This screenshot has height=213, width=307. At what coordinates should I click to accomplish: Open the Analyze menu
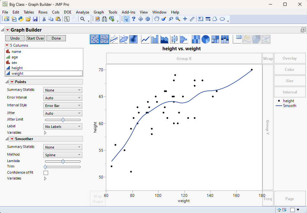pyautogui.click(x=82, y=12)
